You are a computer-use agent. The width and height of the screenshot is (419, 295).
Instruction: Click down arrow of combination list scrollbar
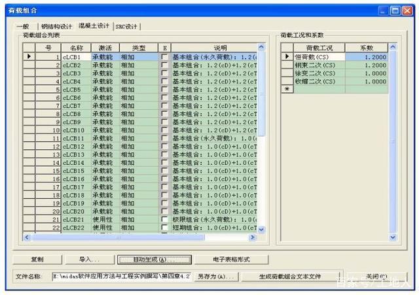261,230
